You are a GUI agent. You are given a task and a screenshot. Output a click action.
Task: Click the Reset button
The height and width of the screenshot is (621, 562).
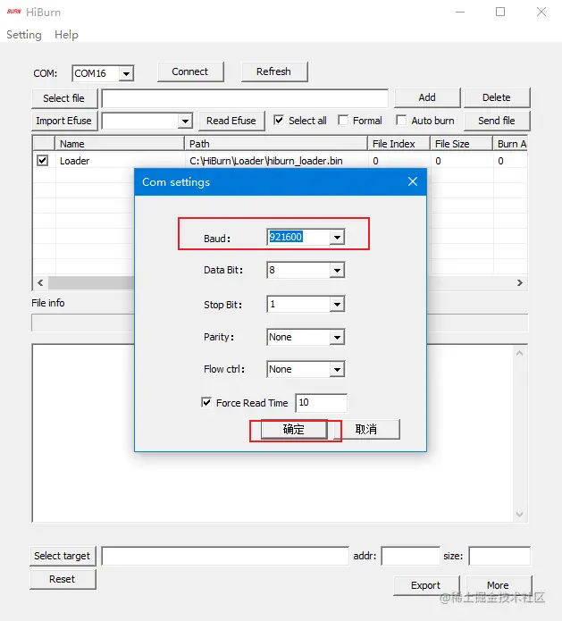coord(63,579)
